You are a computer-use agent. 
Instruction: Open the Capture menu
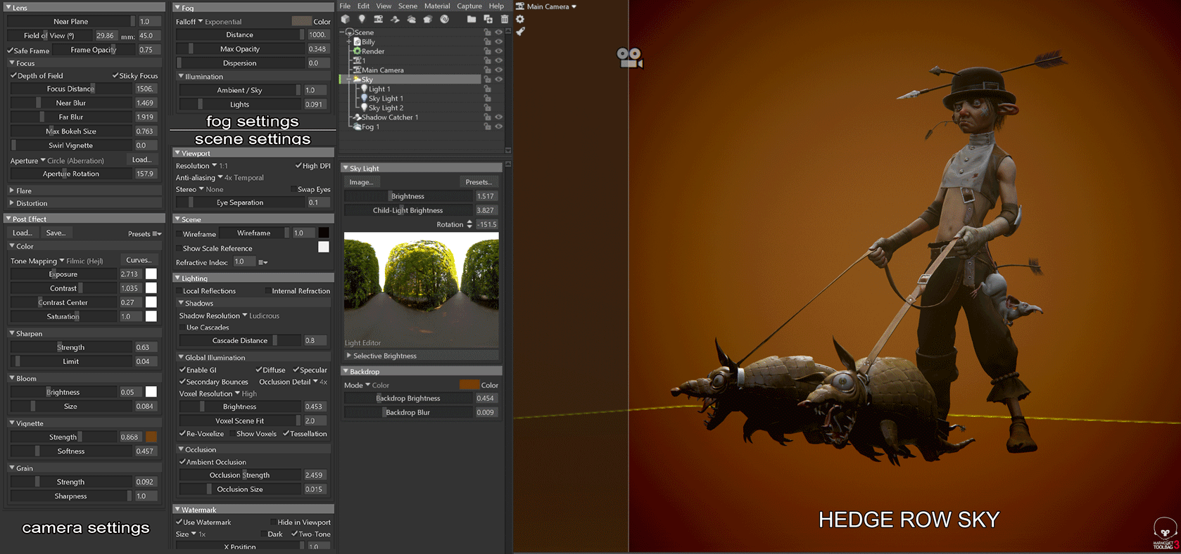point(469,6)
